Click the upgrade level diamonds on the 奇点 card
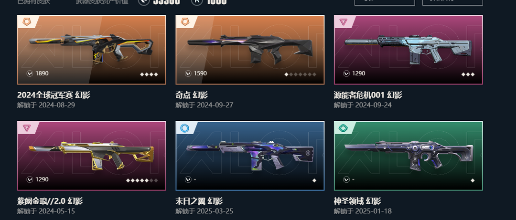The height and width of the screenshot is (220, 516). point(300,74)
